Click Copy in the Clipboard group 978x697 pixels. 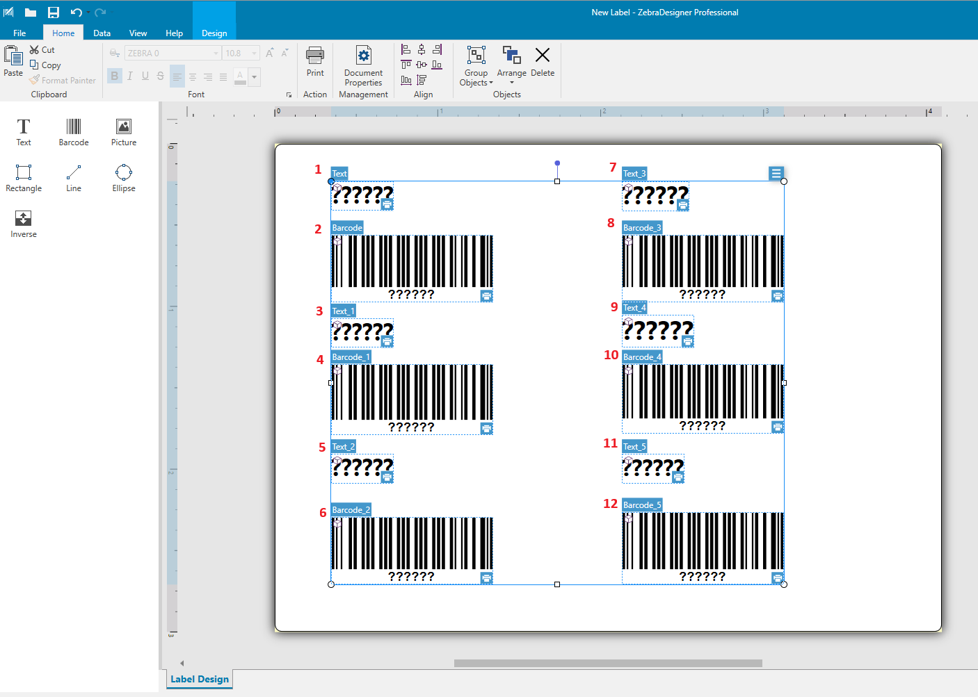45,65
